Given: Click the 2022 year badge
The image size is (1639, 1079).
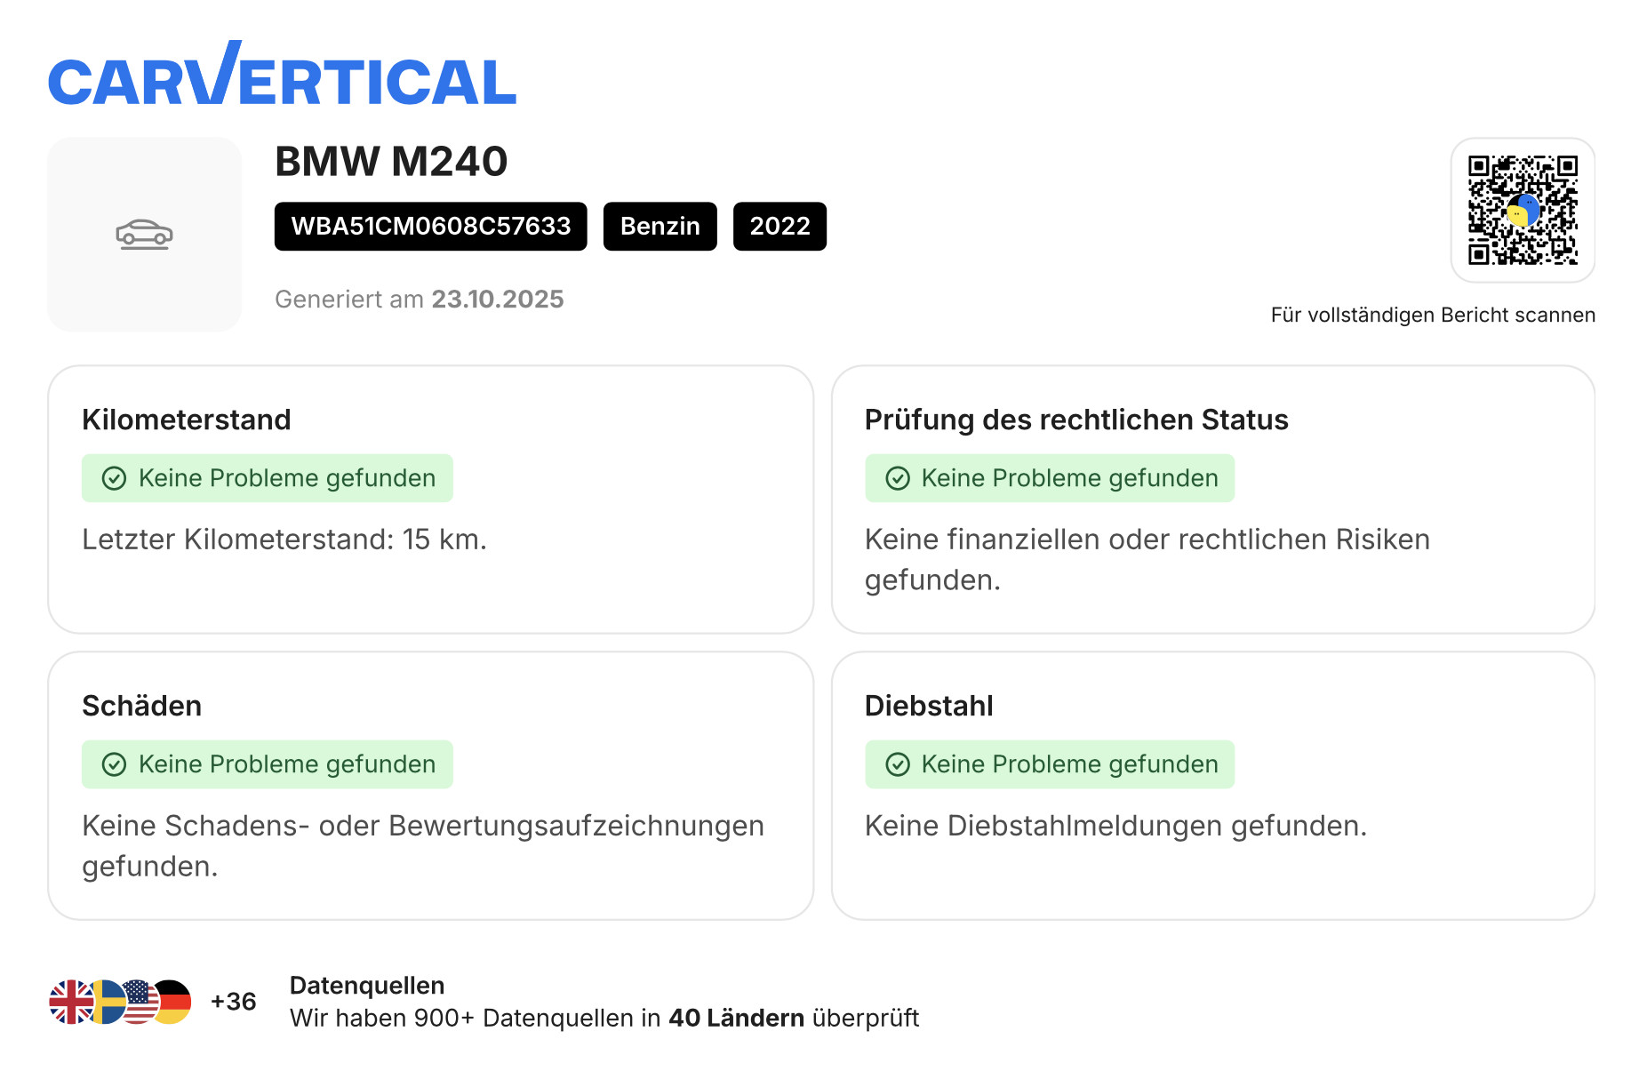Looking at the screenshot, I should (780, 227).
